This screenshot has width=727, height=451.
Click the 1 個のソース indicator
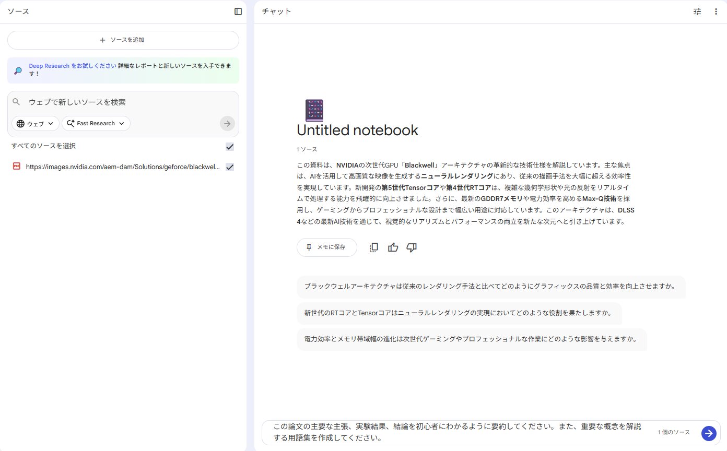[674, 433]
